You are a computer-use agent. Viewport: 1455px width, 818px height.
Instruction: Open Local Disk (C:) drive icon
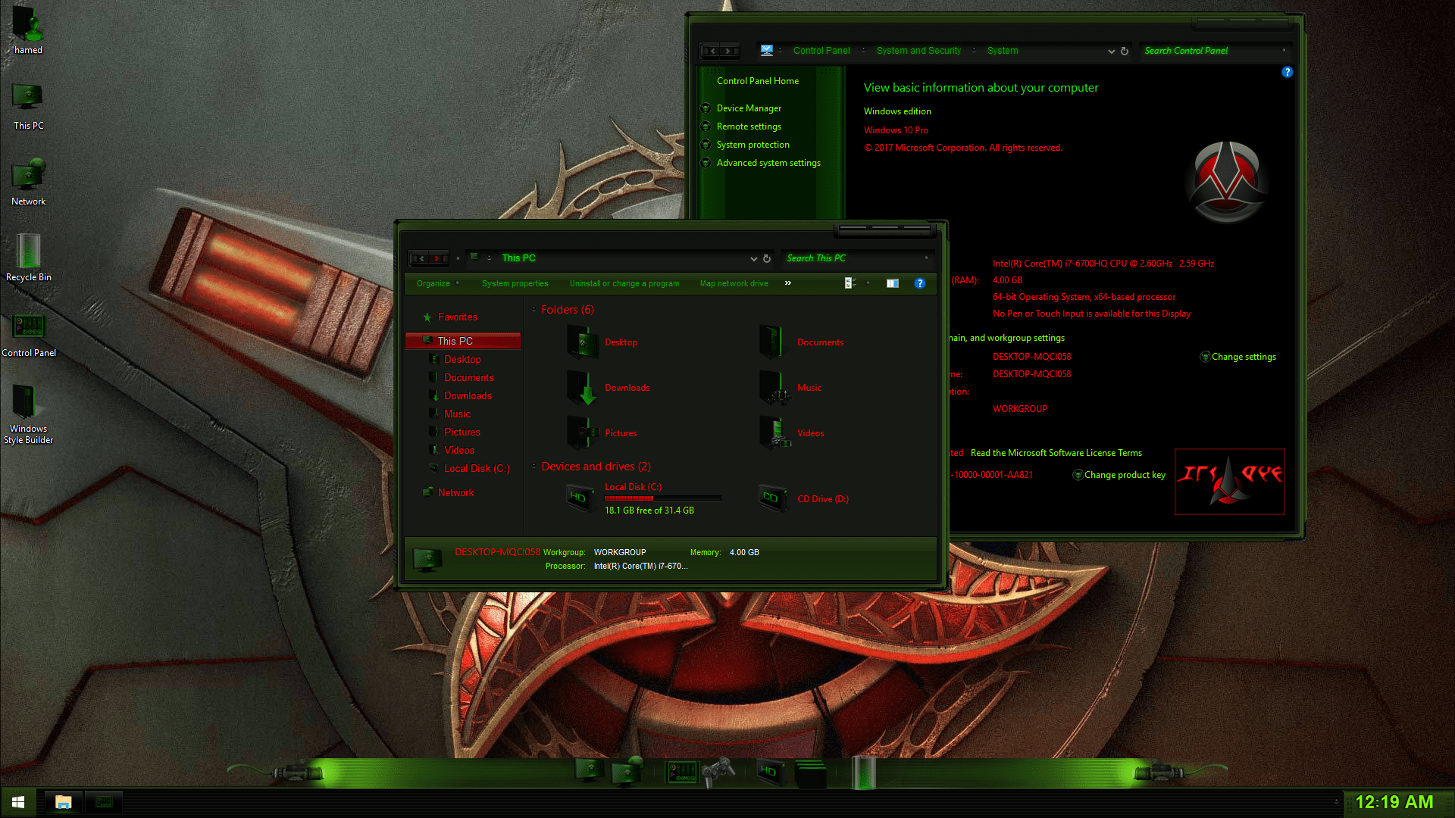[x=579, y=498]
